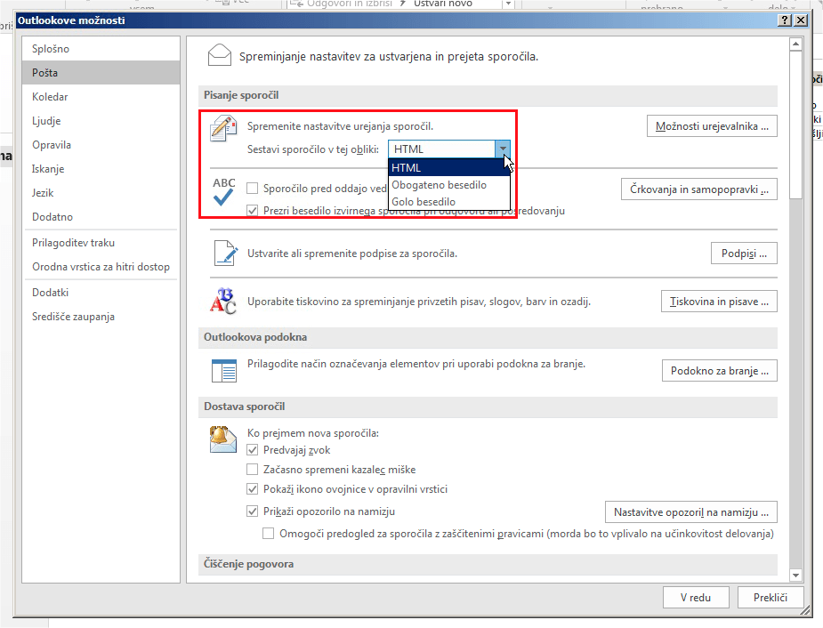This screenshot has width=823, height=628.
Task: Click the reading pane layout icon
Action: click(222, 370)
